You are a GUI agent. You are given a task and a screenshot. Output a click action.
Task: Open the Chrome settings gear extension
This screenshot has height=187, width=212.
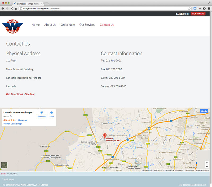pyautogui.click(x=204, y=8)
